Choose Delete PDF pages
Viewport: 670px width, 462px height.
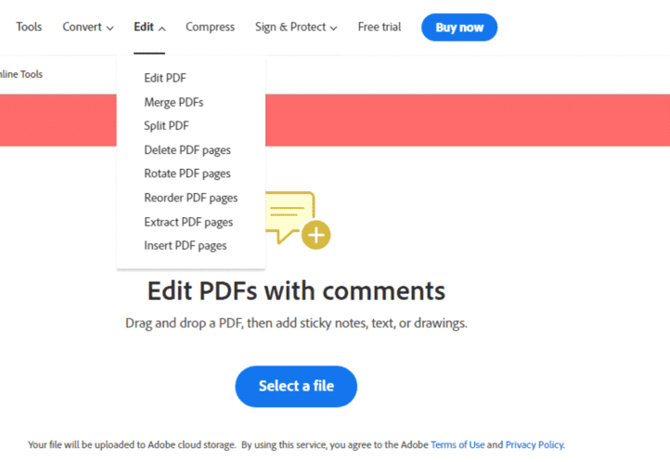tap(187, 150)
